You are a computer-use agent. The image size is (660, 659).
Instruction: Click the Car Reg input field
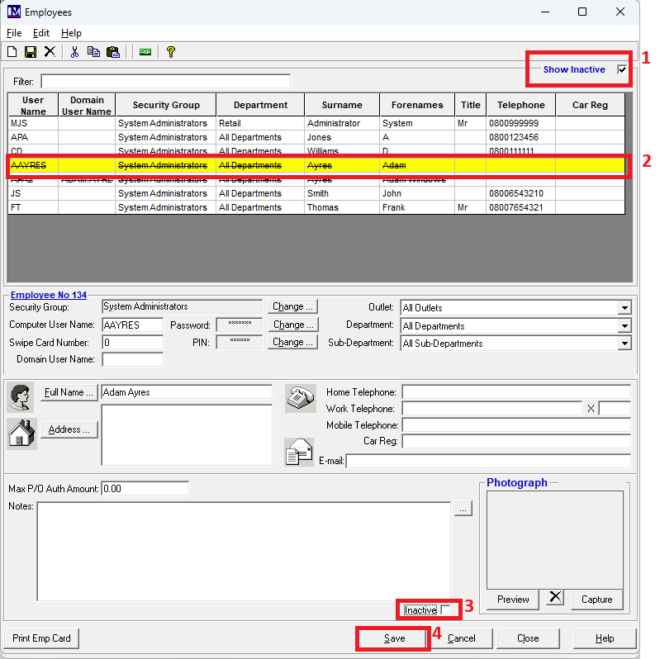tap(516, 441)
